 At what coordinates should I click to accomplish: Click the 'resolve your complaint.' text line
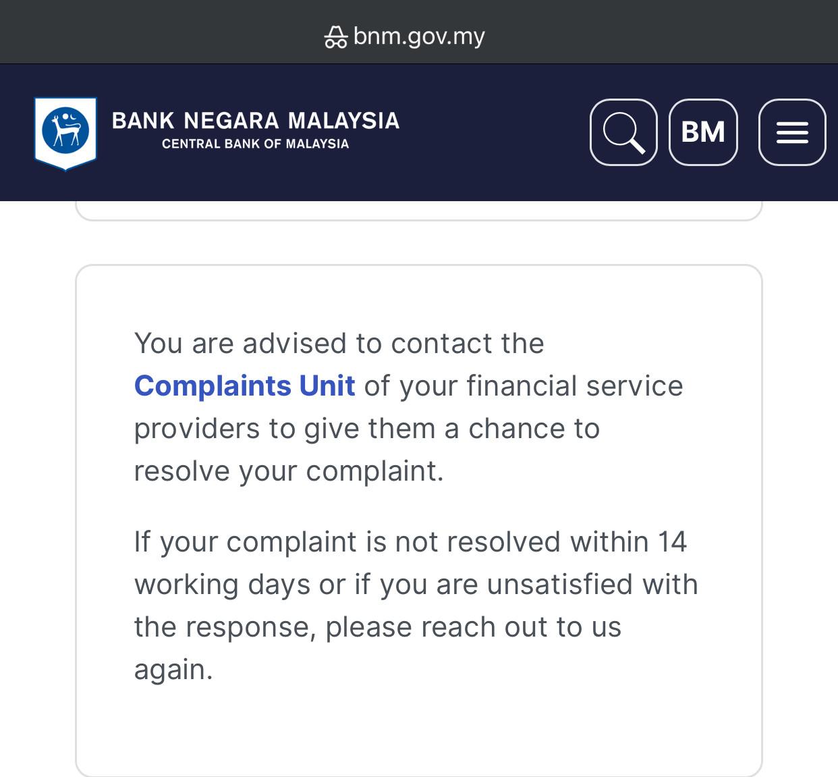pyautogui.click(x=289, y=472)
